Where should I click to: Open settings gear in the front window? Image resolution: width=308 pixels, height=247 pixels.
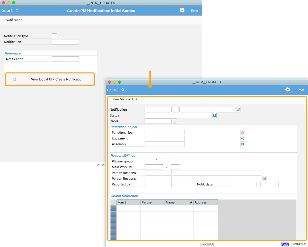tap(288, 90)
